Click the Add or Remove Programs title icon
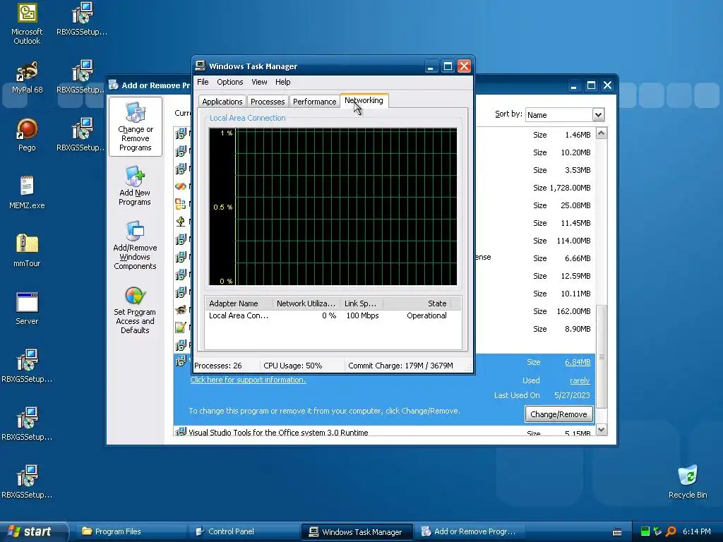Image resolution: width=723 pixels, height=542 pixels. [114, 85]
